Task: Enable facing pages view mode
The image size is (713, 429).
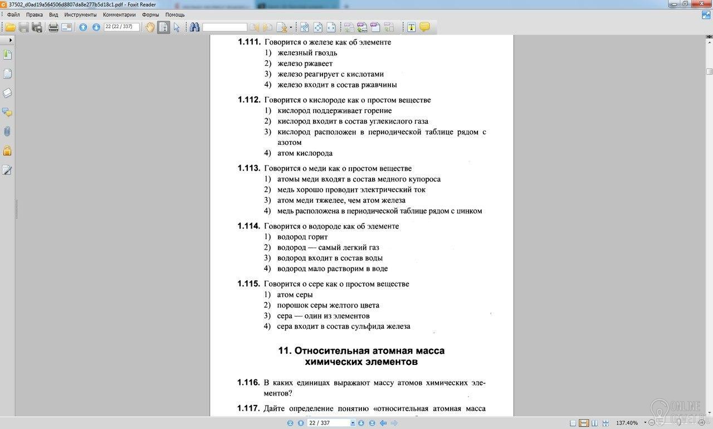Action: click(594, 423)
